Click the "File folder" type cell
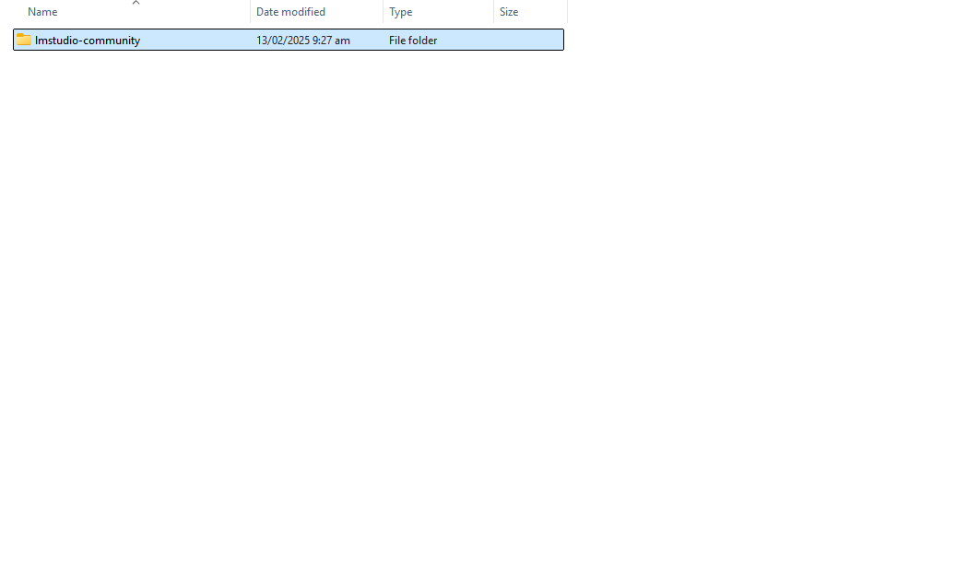This screenshot has height=584, width=968. (413, 41)
